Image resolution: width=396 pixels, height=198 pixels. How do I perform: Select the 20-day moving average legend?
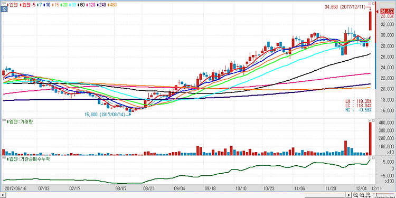pyautogui.click(x=64, y=5)
